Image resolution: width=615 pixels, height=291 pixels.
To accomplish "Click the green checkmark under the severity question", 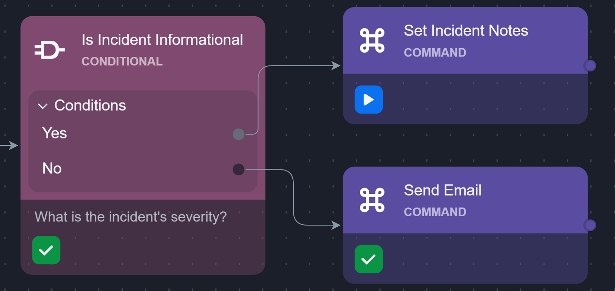I will click(x=46, y=250).
